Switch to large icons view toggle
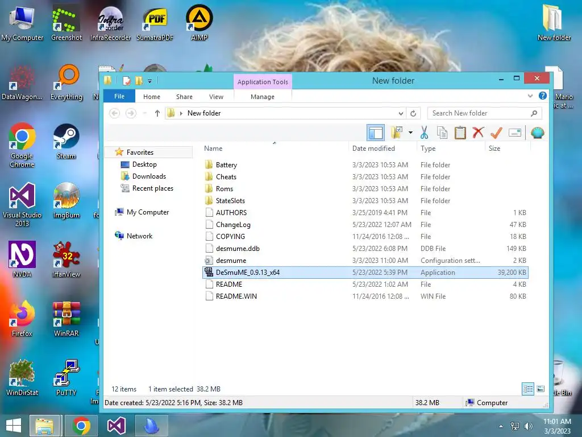Screen dimensions: 582x437 (541, 389)
